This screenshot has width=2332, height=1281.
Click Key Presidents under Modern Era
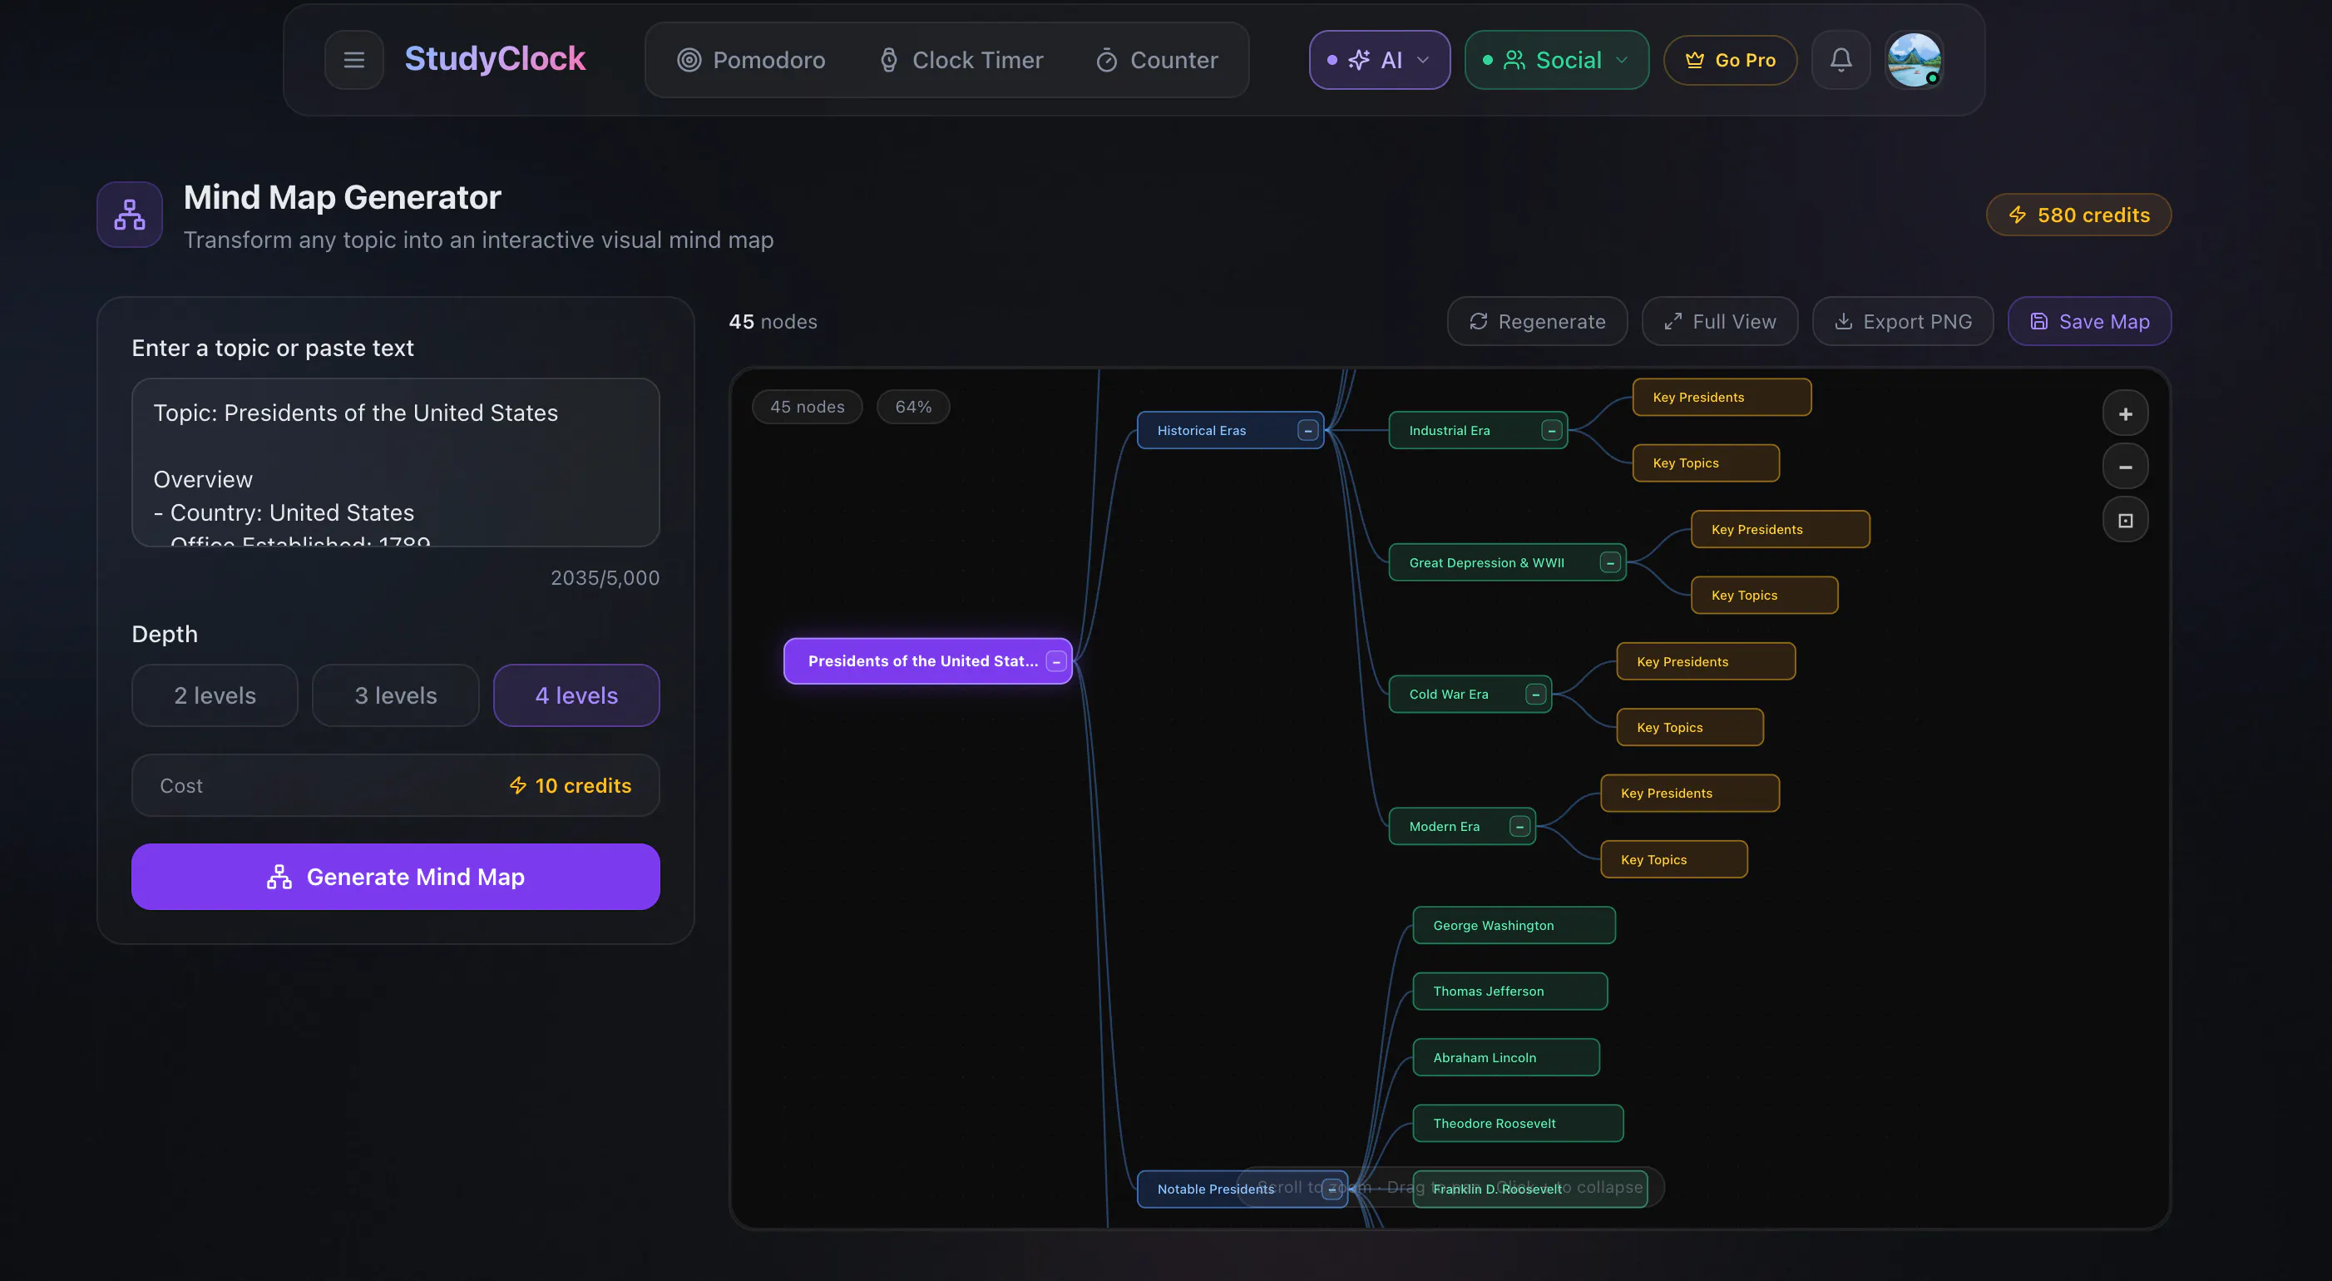[1689, 793]
